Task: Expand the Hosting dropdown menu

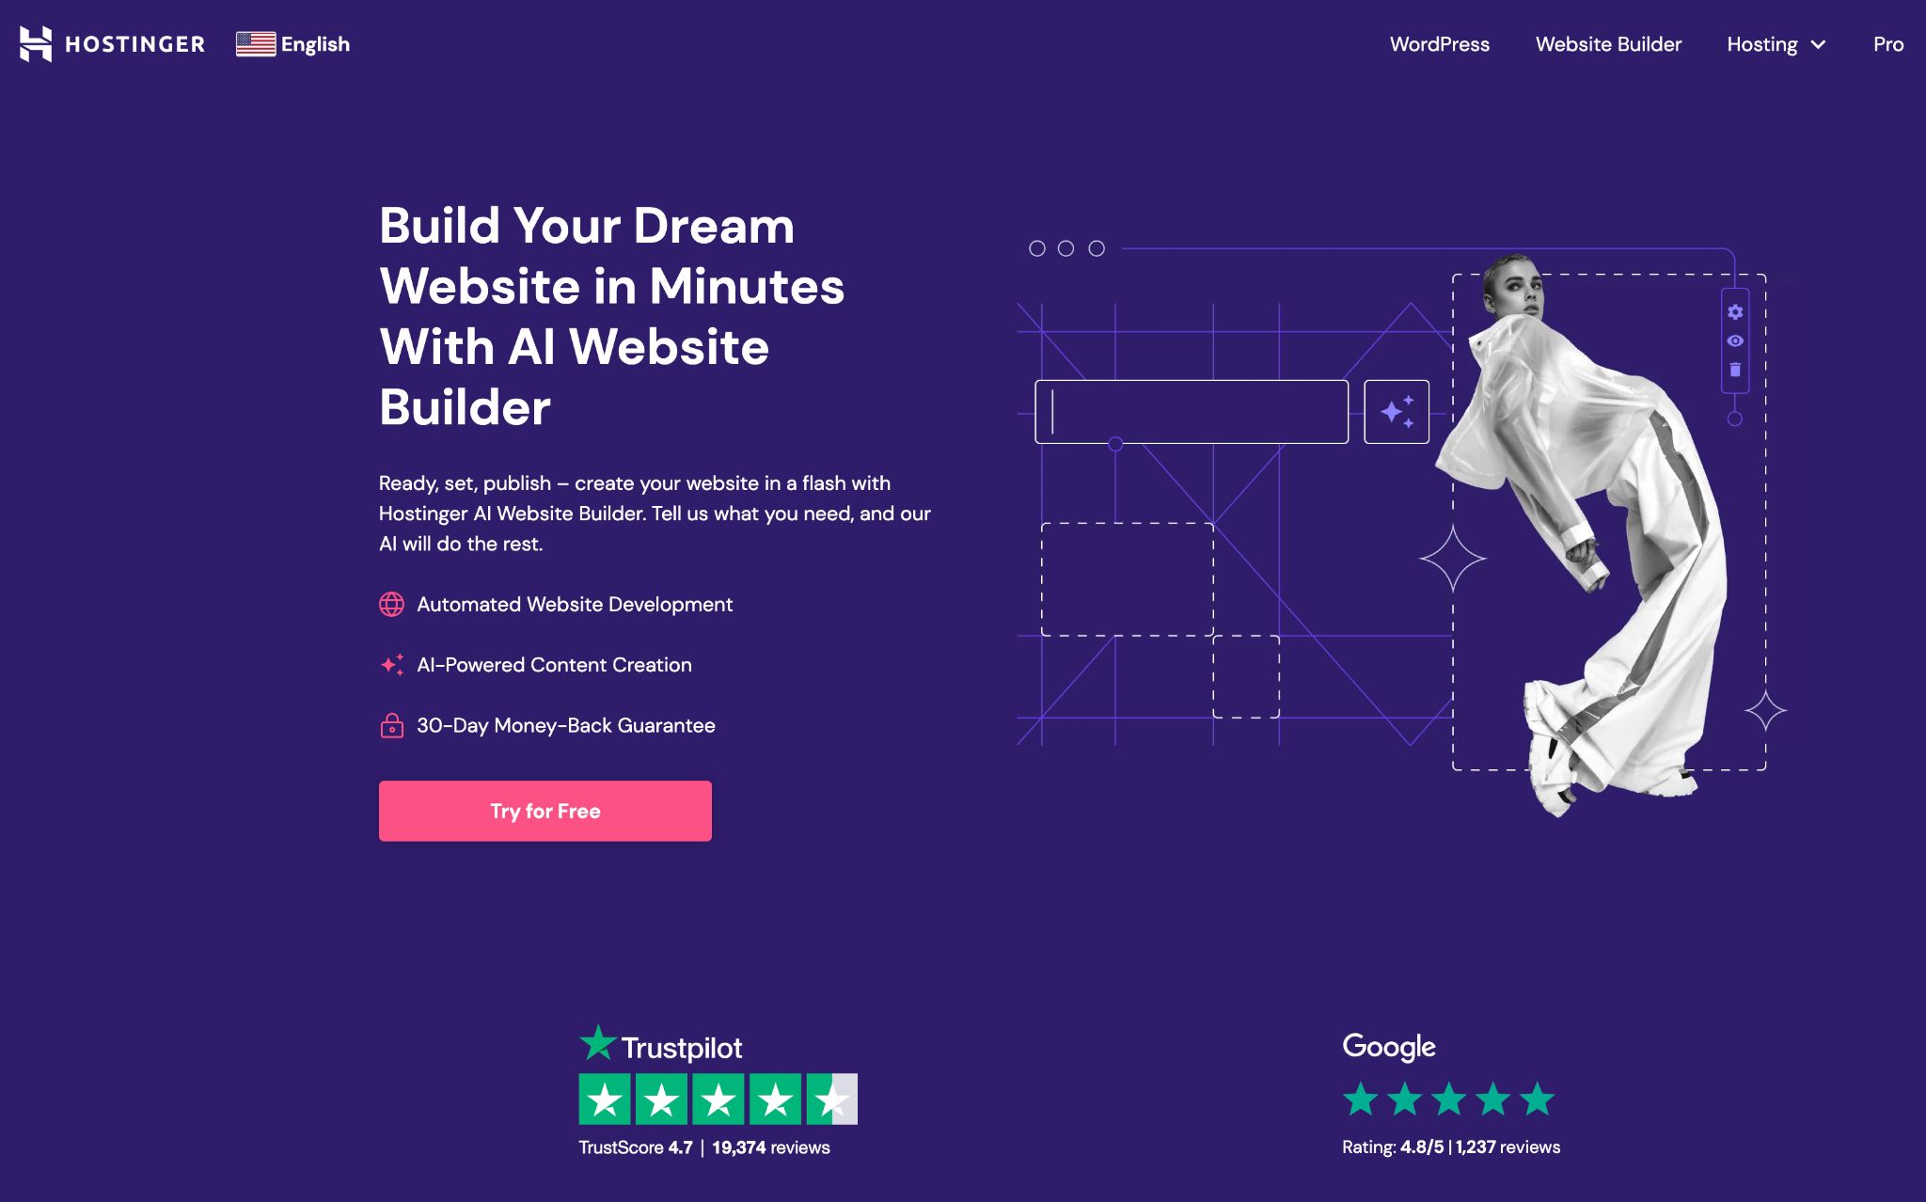Action: tap(1776, 43)
